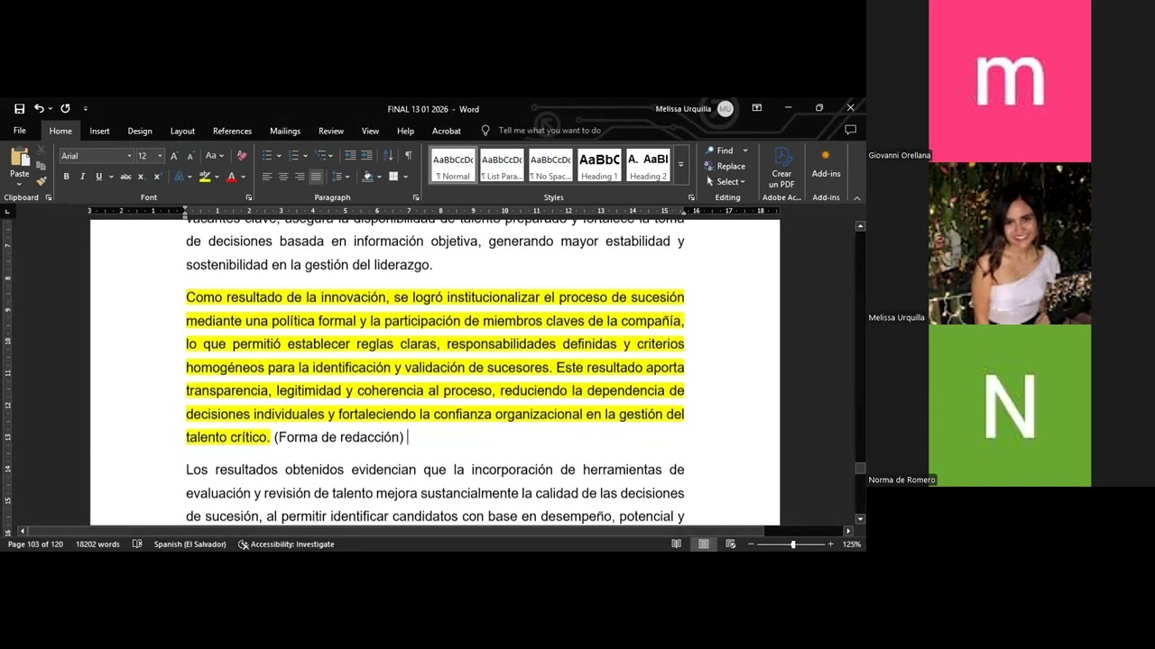This screenshot has height=649, width=1155.
Task: Save the document with the floppy icon
Action: coord(19,109)
